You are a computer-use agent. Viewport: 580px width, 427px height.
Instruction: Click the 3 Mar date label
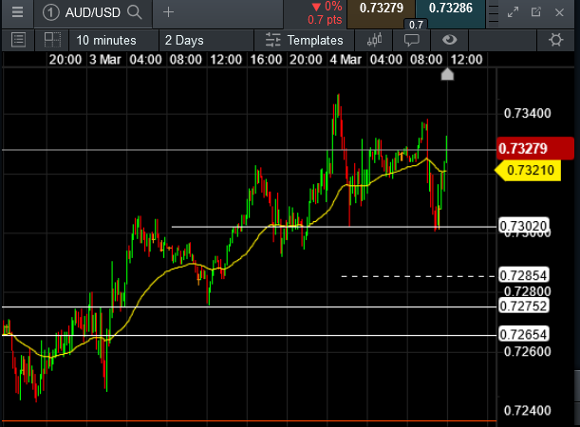(105, 60)
